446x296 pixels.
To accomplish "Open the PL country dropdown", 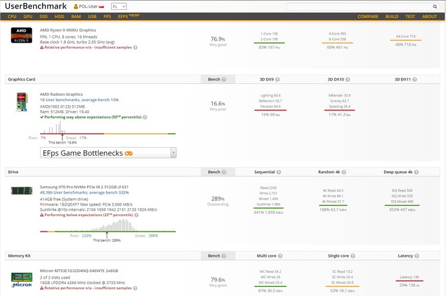I will pyautogui.click(x=118, y=6).
